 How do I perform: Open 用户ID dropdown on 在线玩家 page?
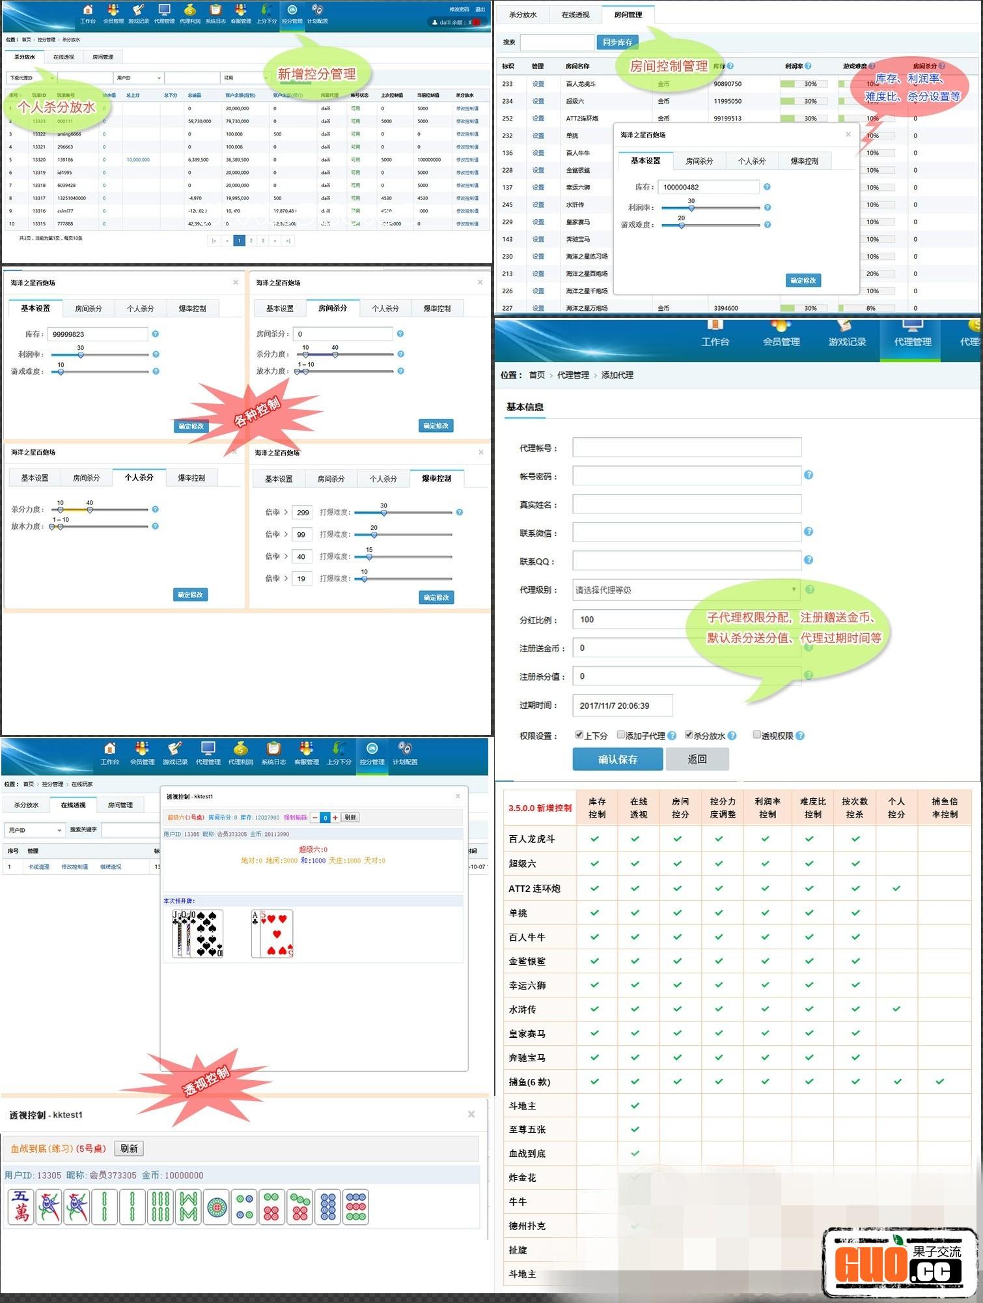coord(35,830)
